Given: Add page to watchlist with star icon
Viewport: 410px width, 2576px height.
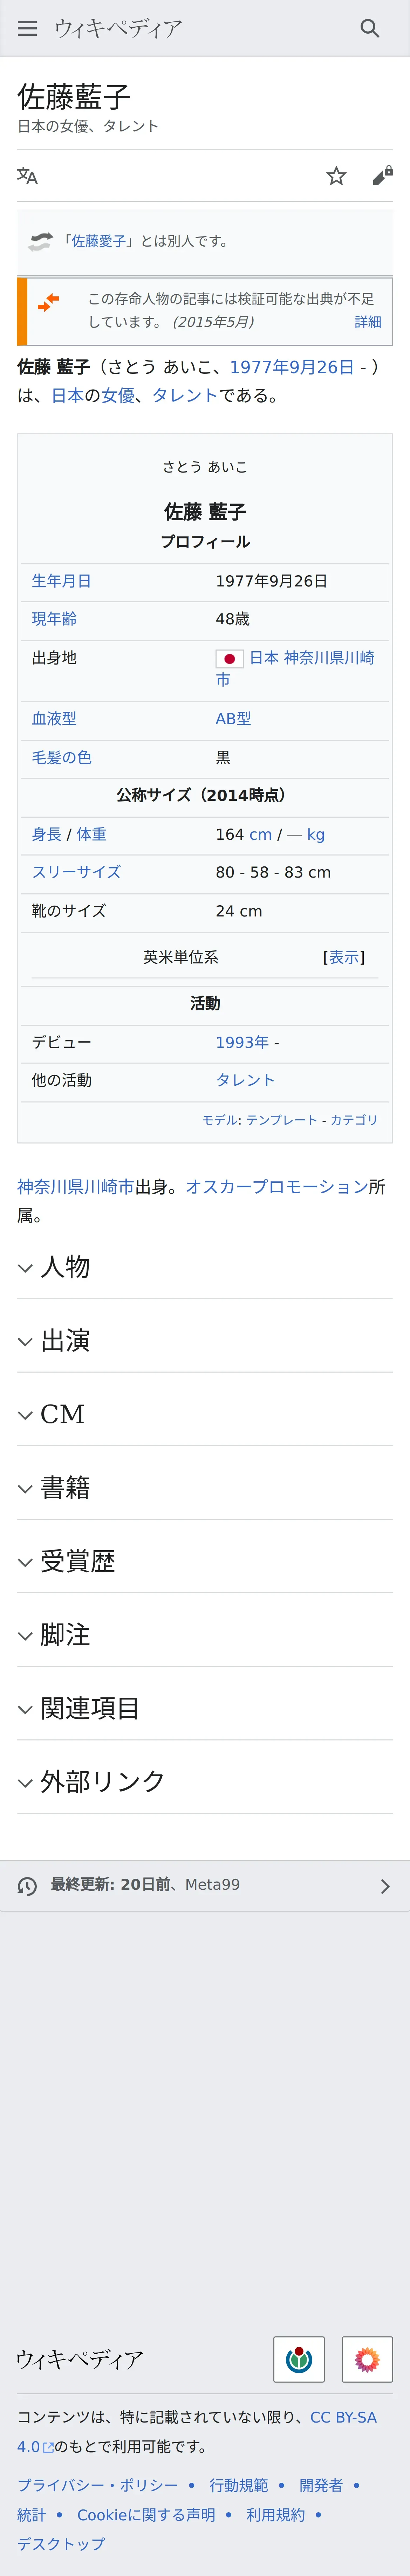Looking at the screenshot, I should pyautogui.click(x=336, y=176).
